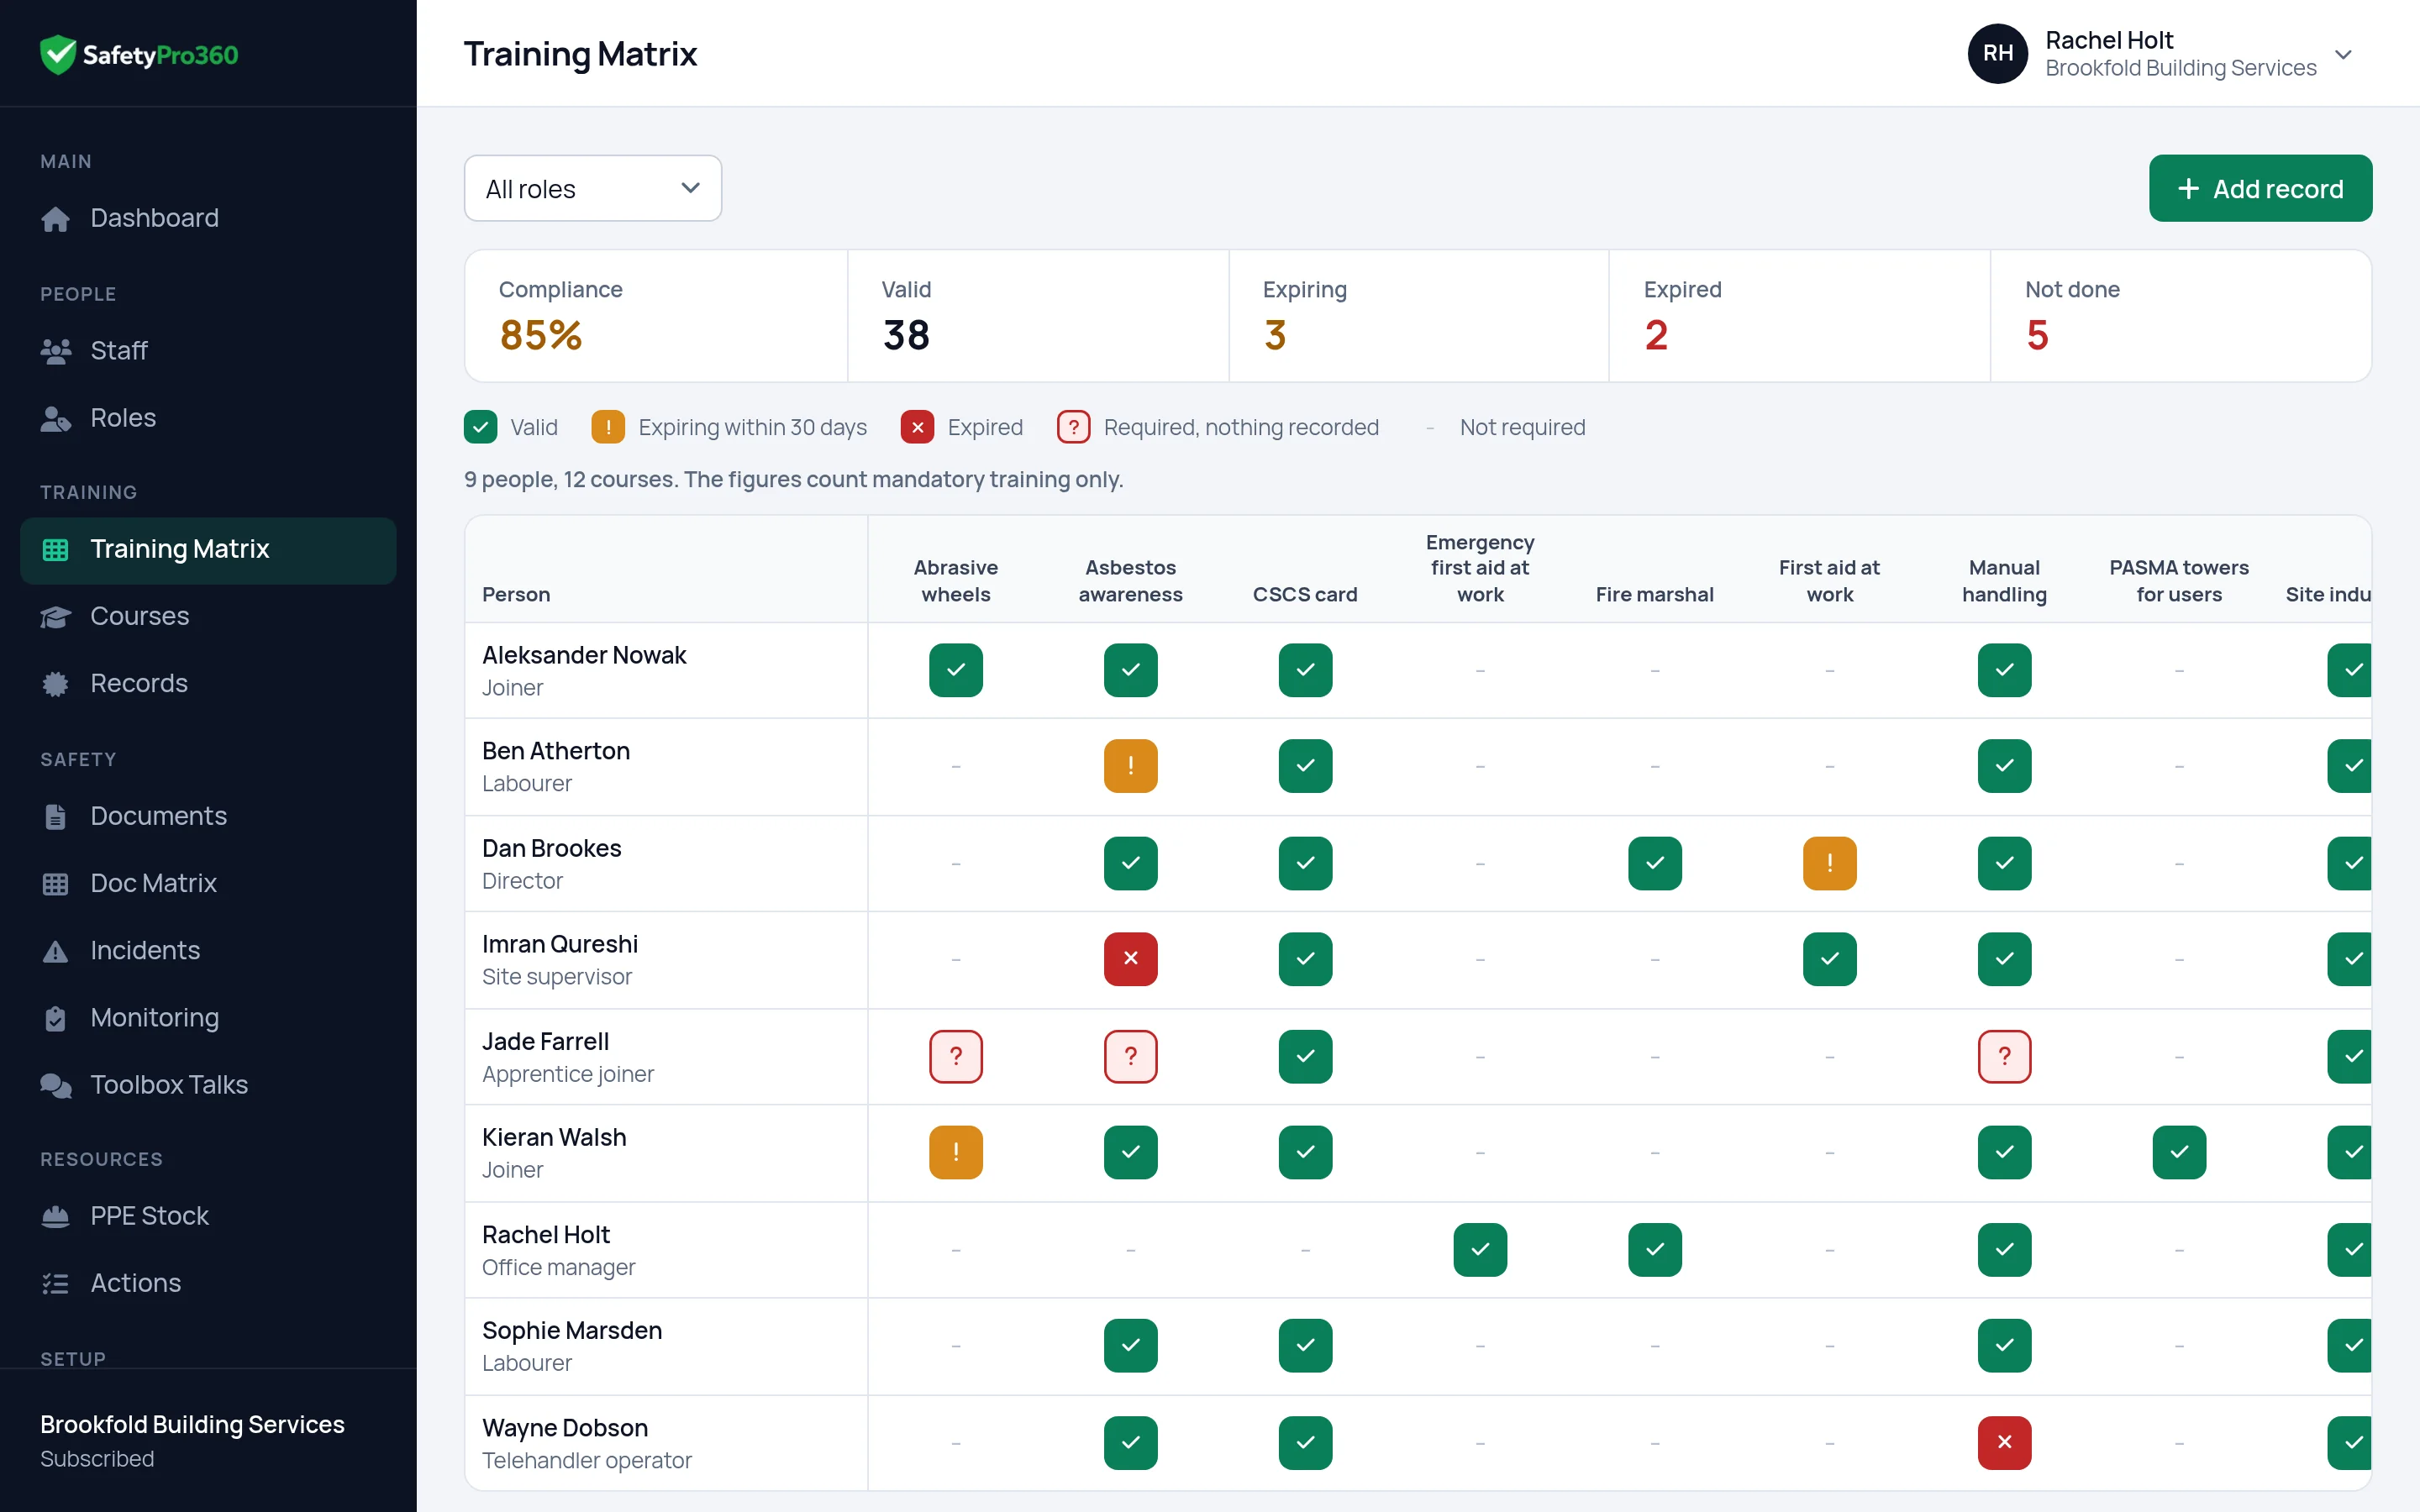Click the Records badge icon
2420x1512 pixels.
coord(56,683)
